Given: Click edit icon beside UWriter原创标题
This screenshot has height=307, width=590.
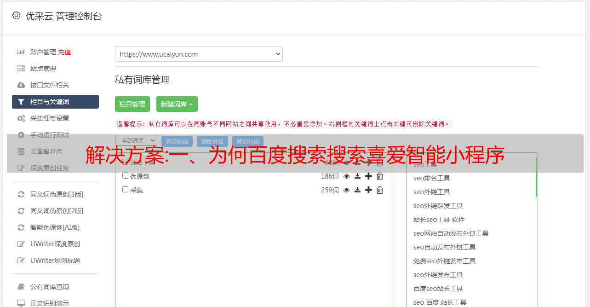Looking at the screenshot, I should [x=21, y=261].
